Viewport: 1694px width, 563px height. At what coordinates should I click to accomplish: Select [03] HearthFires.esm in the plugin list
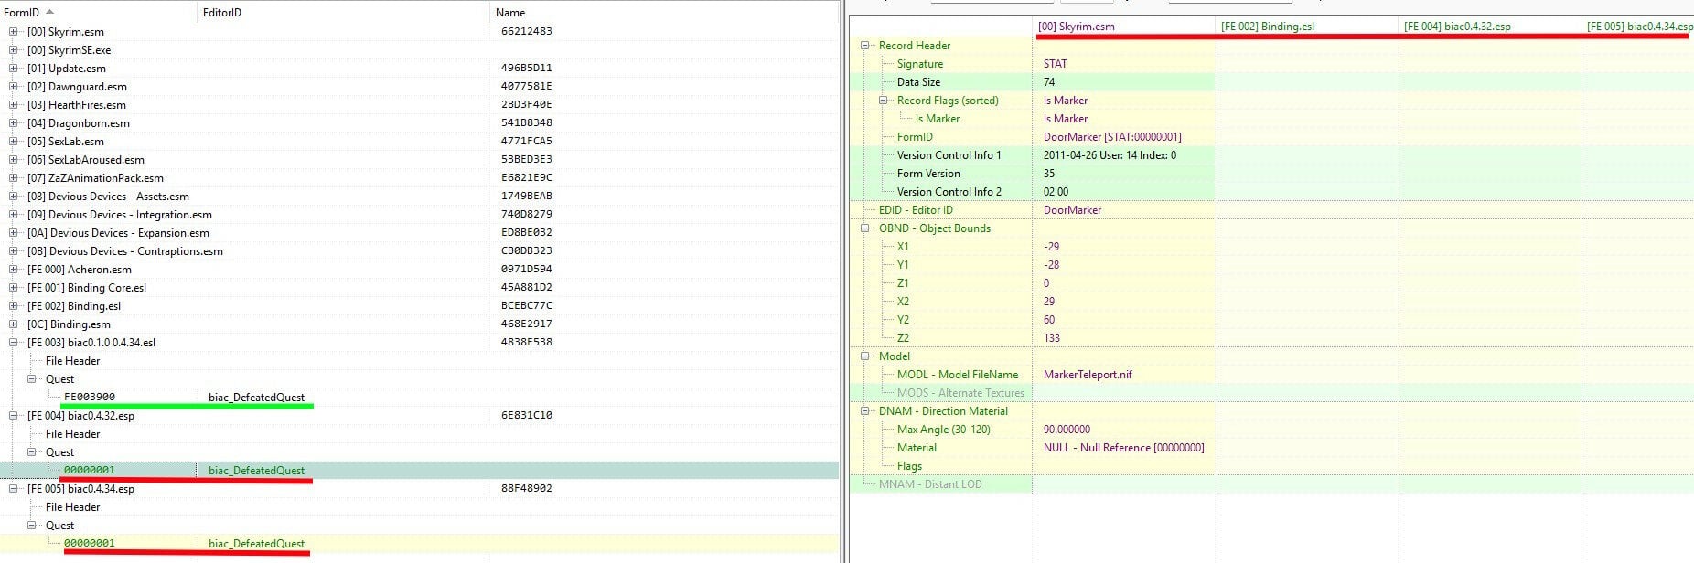coord(77,104)
